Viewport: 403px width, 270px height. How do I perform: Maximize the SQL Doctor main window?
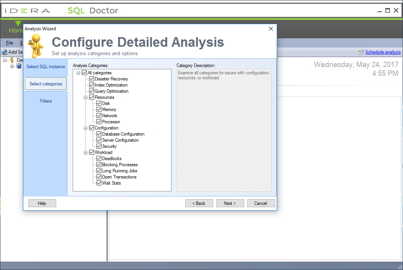[388, 11]
